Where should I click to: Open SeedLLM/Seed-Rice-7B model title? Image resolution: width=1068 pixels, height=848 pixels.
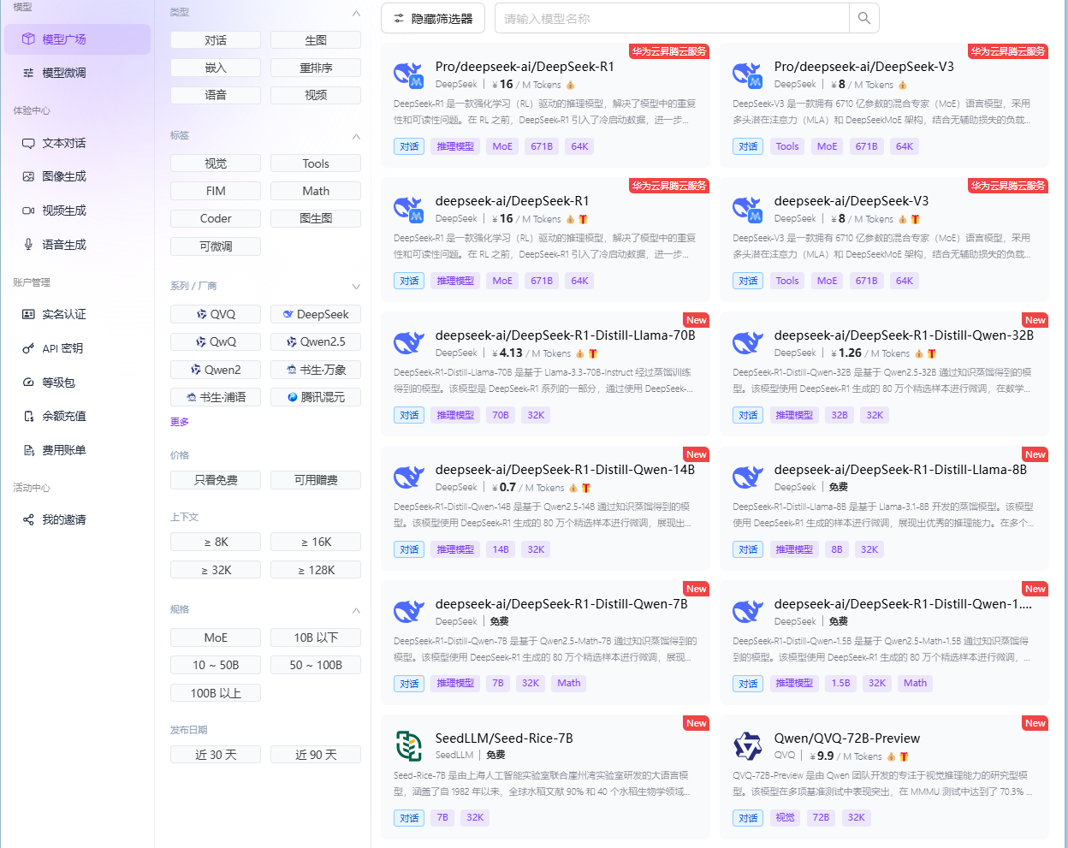[x=504, y=738]
